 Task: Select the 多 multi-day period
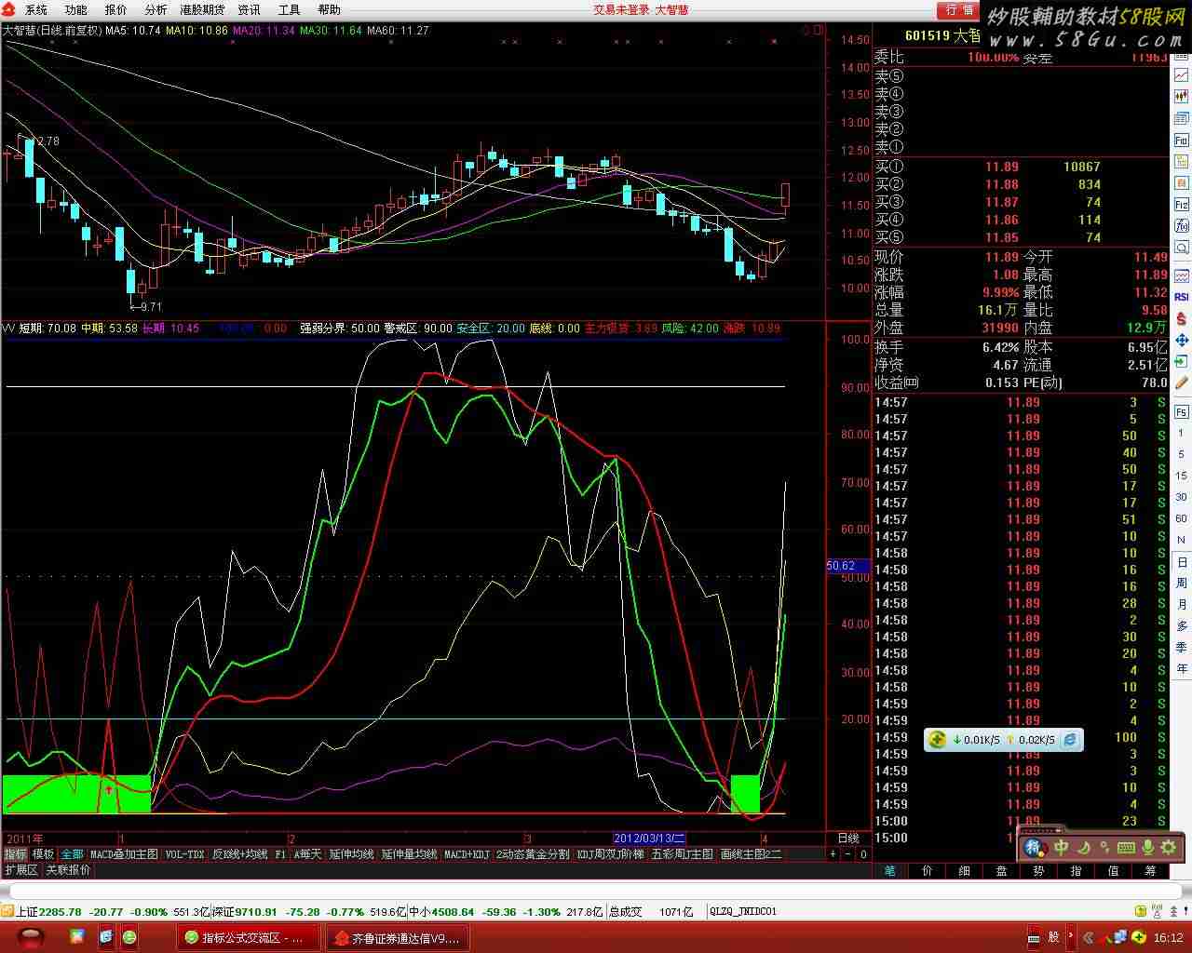click(x=1181, y=626)
